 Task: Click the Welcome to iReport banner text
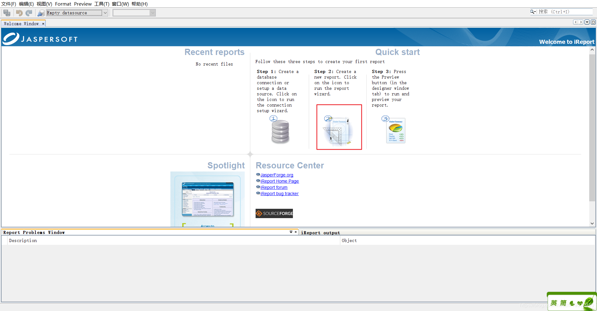point(567,42)
